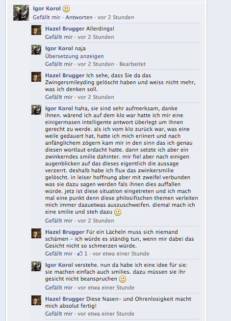Open Hazel Brugger's name on 'Für ein Lächeln' comment
231x321 pixels.
65,232
